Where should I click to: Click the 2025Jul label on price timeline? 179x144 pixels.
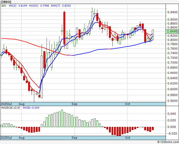point(6,104)
